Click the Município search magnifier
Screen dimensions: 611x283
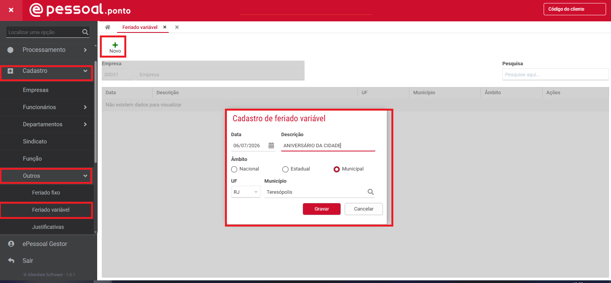370,192
